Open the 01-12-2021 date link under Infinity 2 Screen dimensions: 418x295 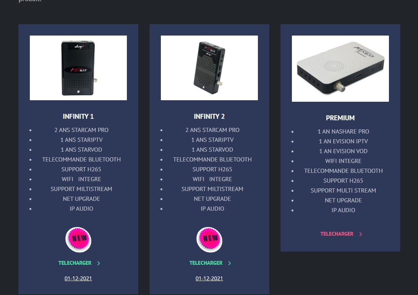(x=209, y=278)
